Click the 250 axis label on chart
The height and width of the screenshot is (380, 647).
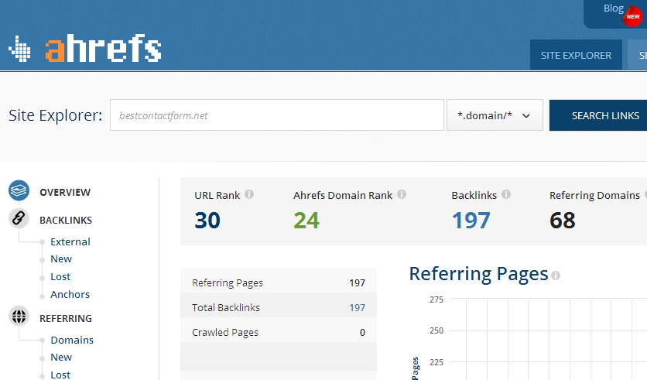pos(436,330)
